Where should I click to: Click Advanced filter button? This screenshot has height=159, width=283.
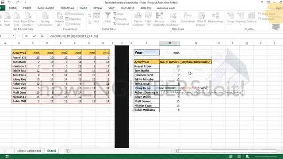click(121, 24)
